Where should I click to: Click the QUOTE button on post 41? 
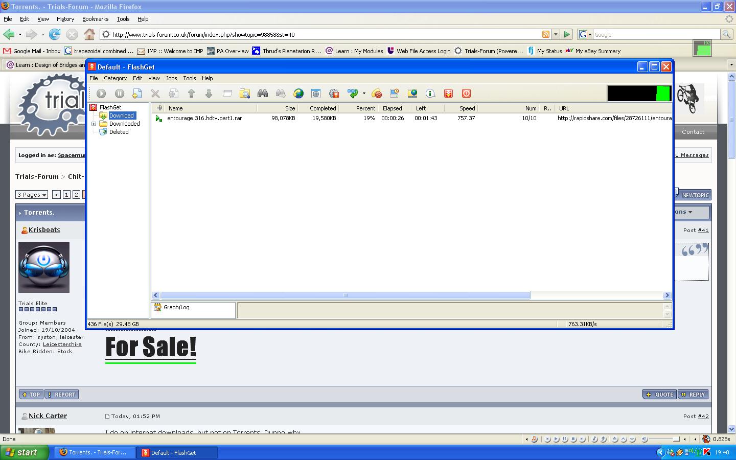[659, 395]
